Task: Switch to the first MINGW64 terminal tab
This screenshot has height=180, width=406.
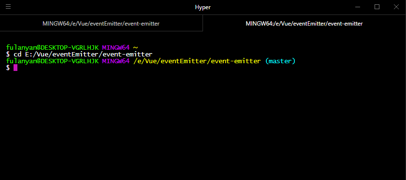Action: point(101,24)
